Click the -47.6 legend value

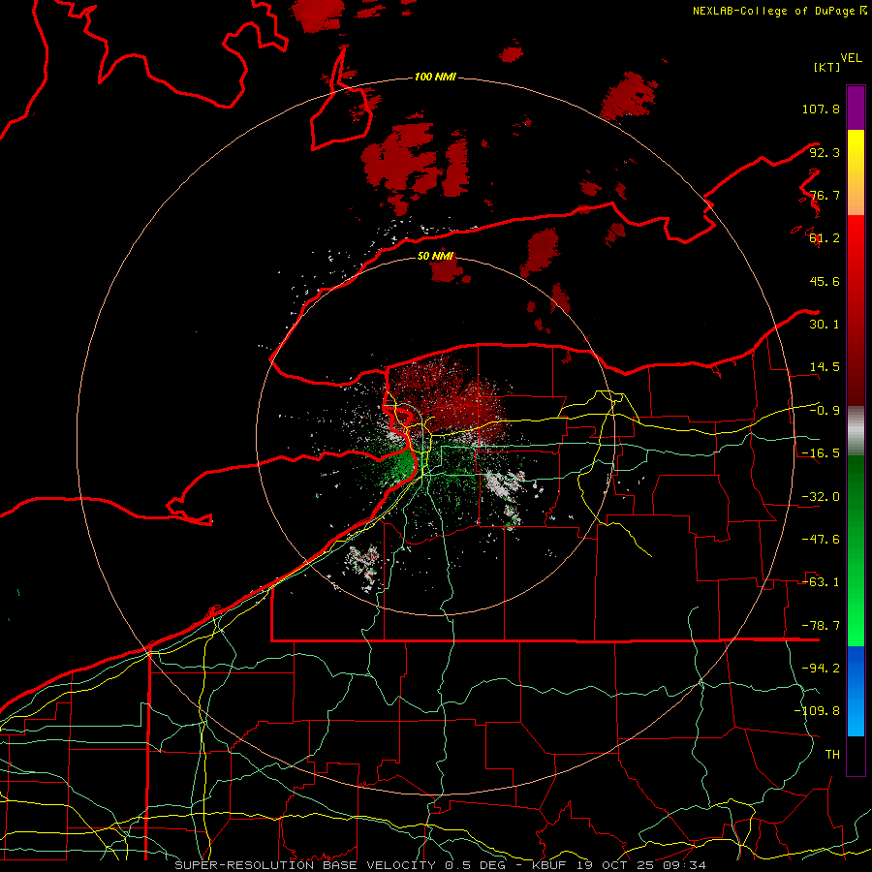[821, 540]
